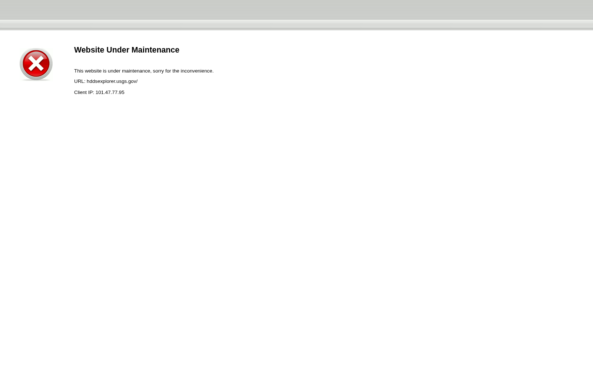
Task: Click the red X error icon
Action: pyautogui.click(x=36, y=64)
